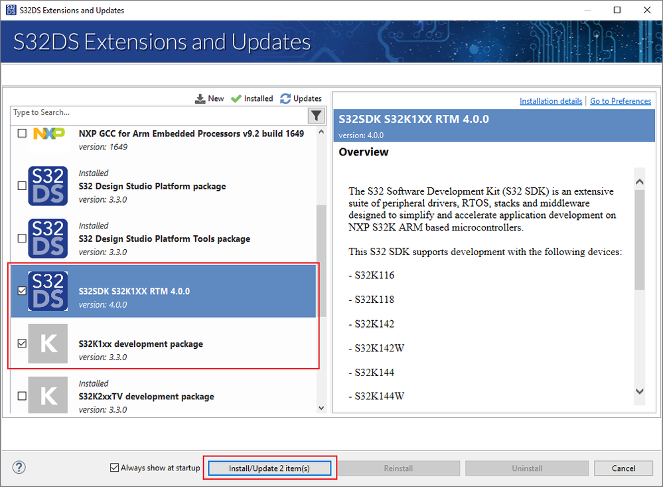Click S32DS logo of Platform Tools package
This screenshot has height=487, width=663.
point(48,239)
